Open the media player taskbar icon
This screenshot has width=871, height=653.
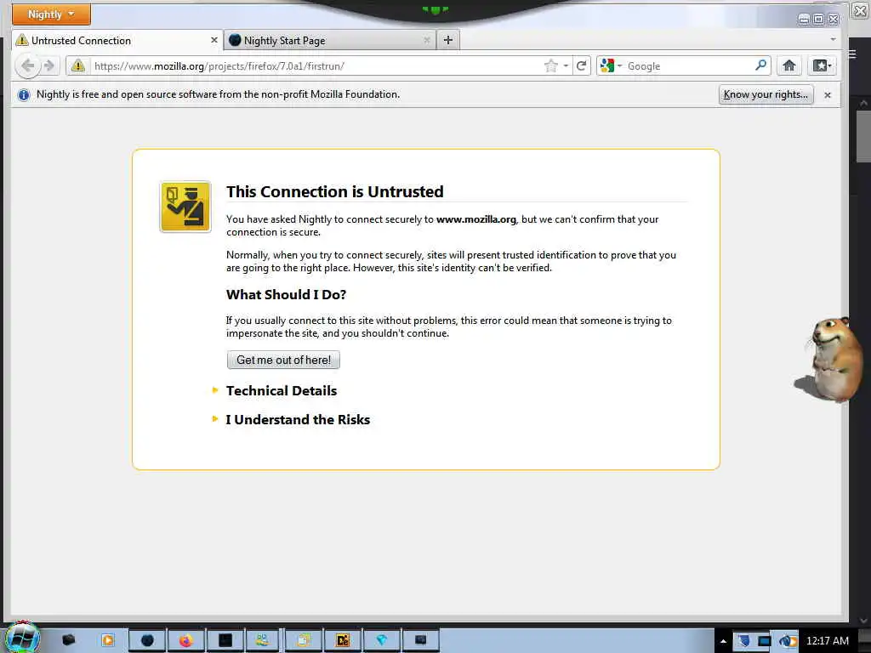coord(108,640)
